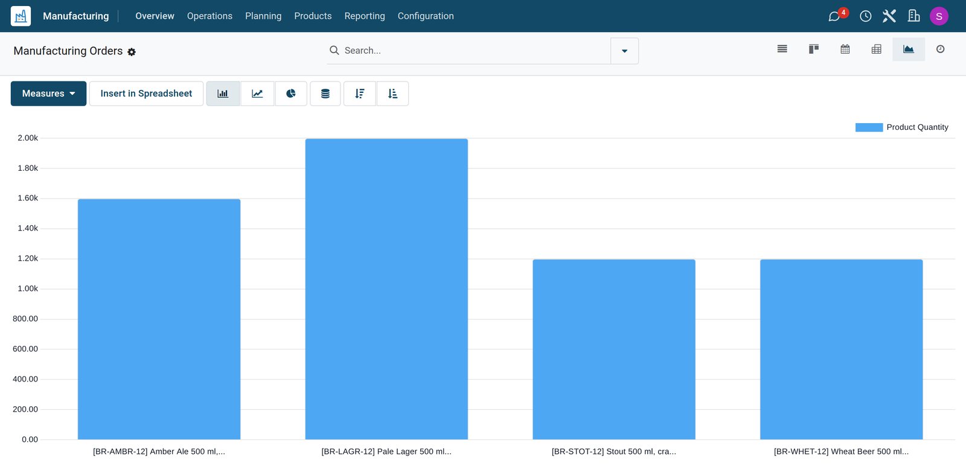966x469 pixels.
Task: Open the company switcher building icon
Action: tap(914, 16)
